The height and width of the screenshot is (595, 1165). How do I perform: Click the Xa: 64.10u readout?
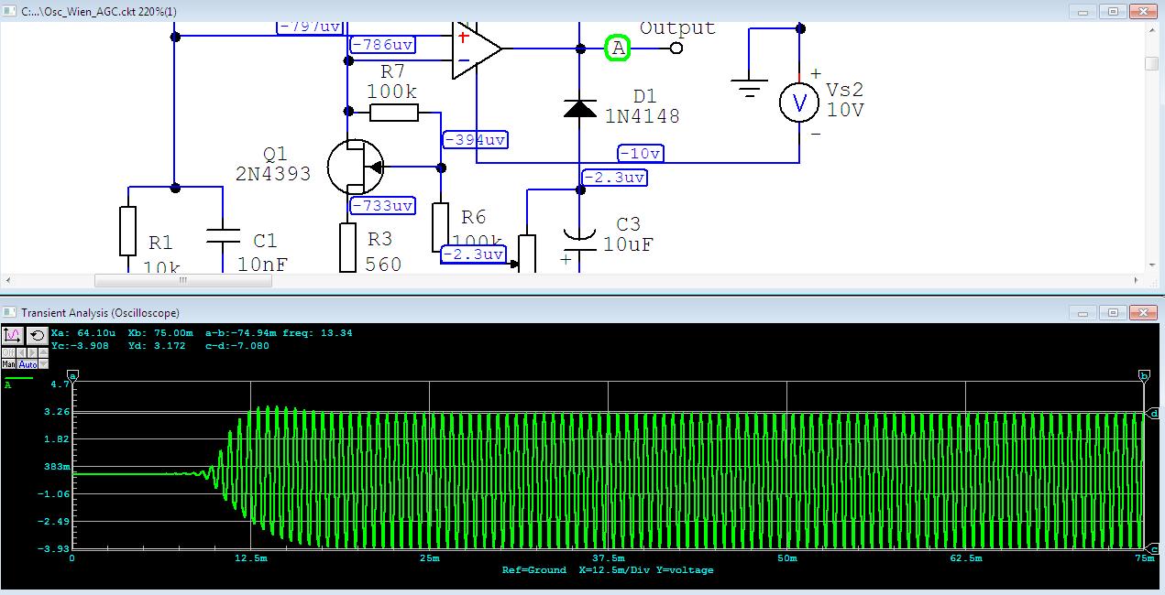coord(83,333)
